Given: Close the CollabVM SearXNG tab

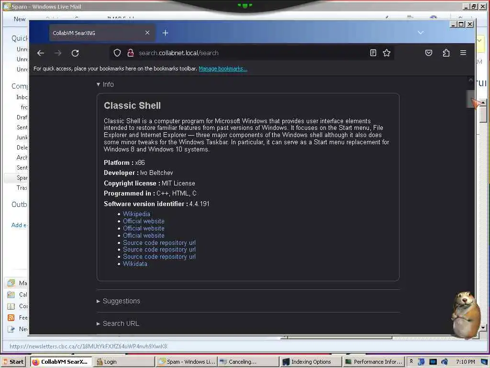Looking at the screenshot, I should click(147, 33).
